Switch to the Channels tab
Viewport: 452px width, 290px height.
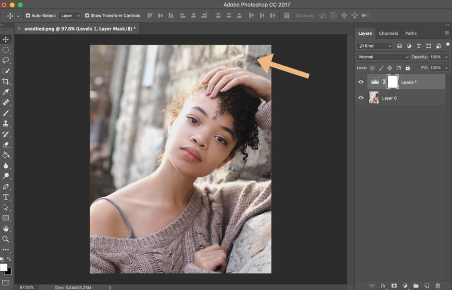(x=389, y=33)
